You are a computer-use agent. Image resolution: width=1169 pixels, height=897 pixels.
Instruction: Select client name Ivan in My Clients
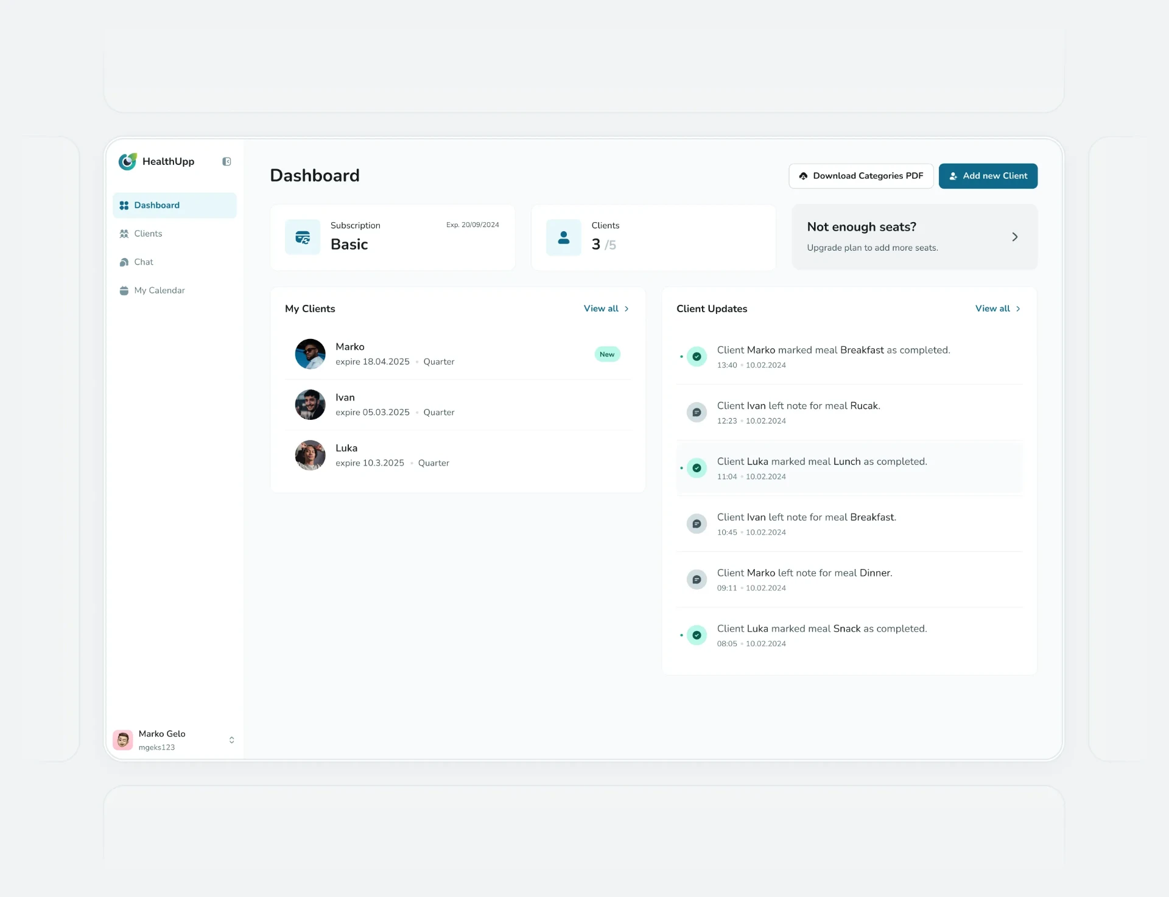(x=345, y=397)
